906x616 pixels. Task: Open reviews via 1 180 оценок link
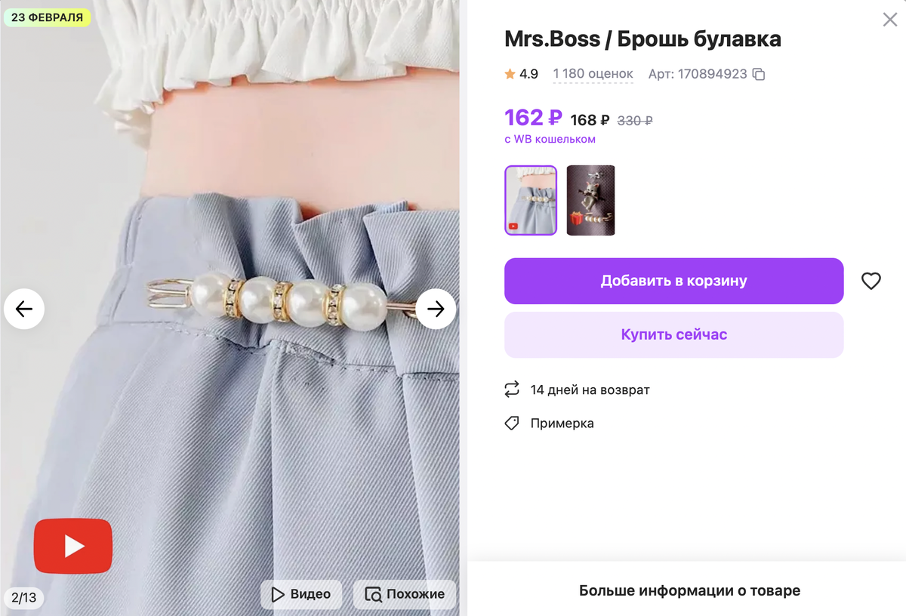click(593, 74)
